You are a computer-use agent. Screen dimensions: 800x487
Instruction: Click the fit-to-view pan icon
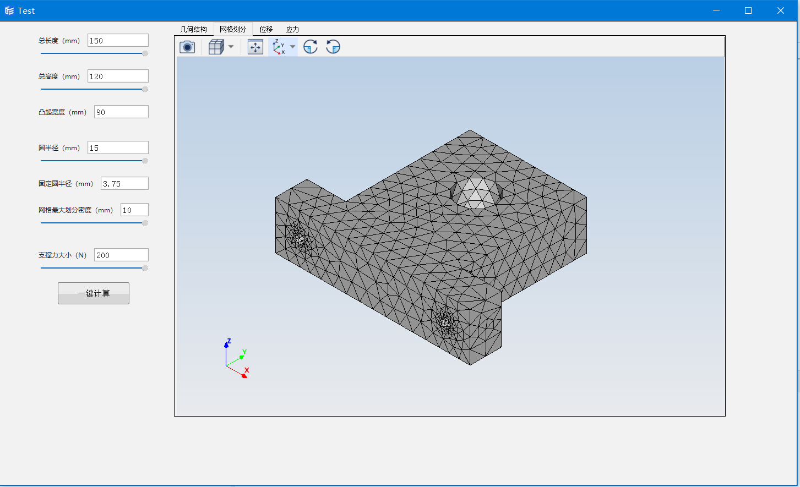(x=255, y=47)
